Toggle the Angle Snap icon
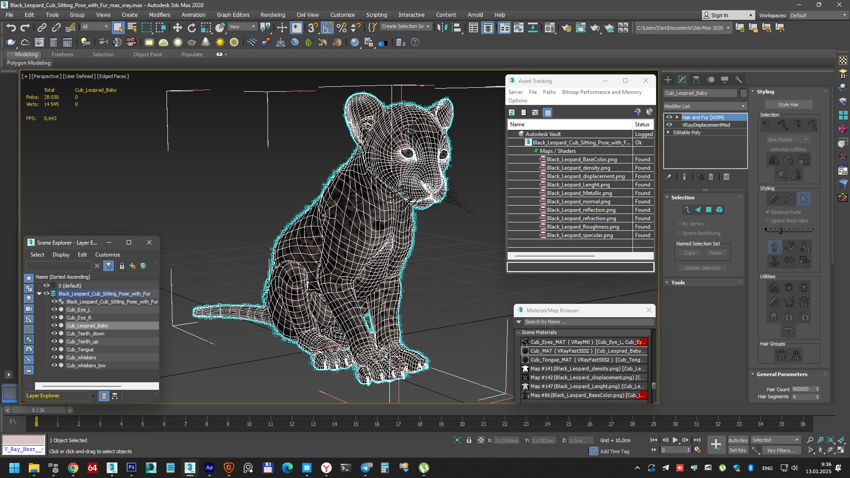The height and width of the screenshot is (478, 850). pos(327,28)
